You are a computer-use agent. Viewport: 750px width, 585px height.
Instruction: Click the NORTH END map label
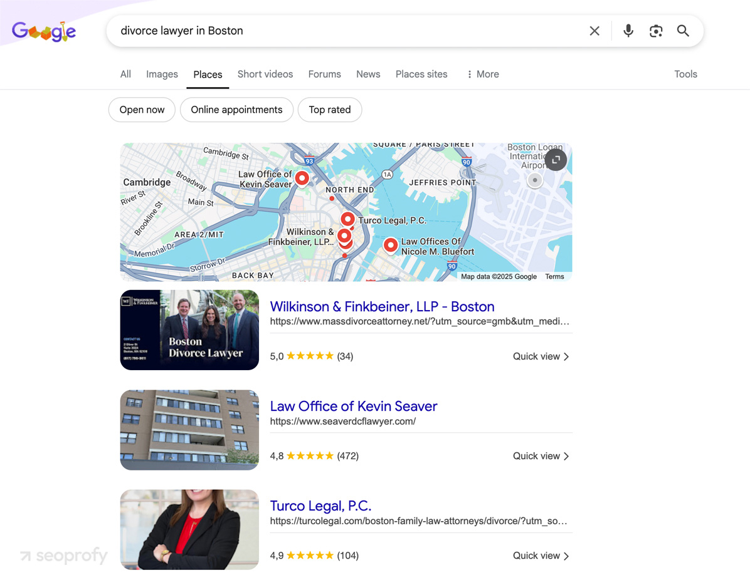click(x=350, y=190)
